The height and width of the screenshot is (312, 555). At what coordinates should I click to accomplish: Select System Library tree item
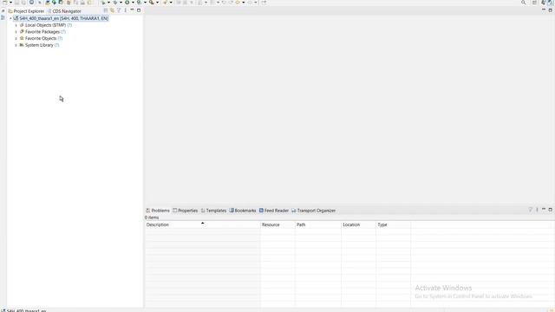point(39,45)
